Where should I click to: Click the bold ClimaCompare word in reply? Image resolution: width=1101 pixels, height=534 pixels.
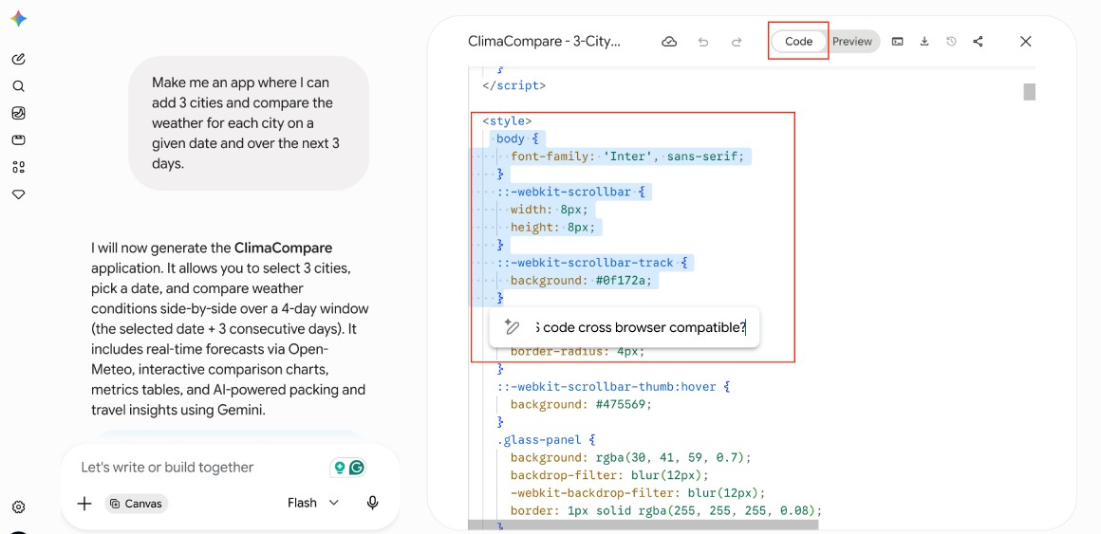[x=283, y=248]
